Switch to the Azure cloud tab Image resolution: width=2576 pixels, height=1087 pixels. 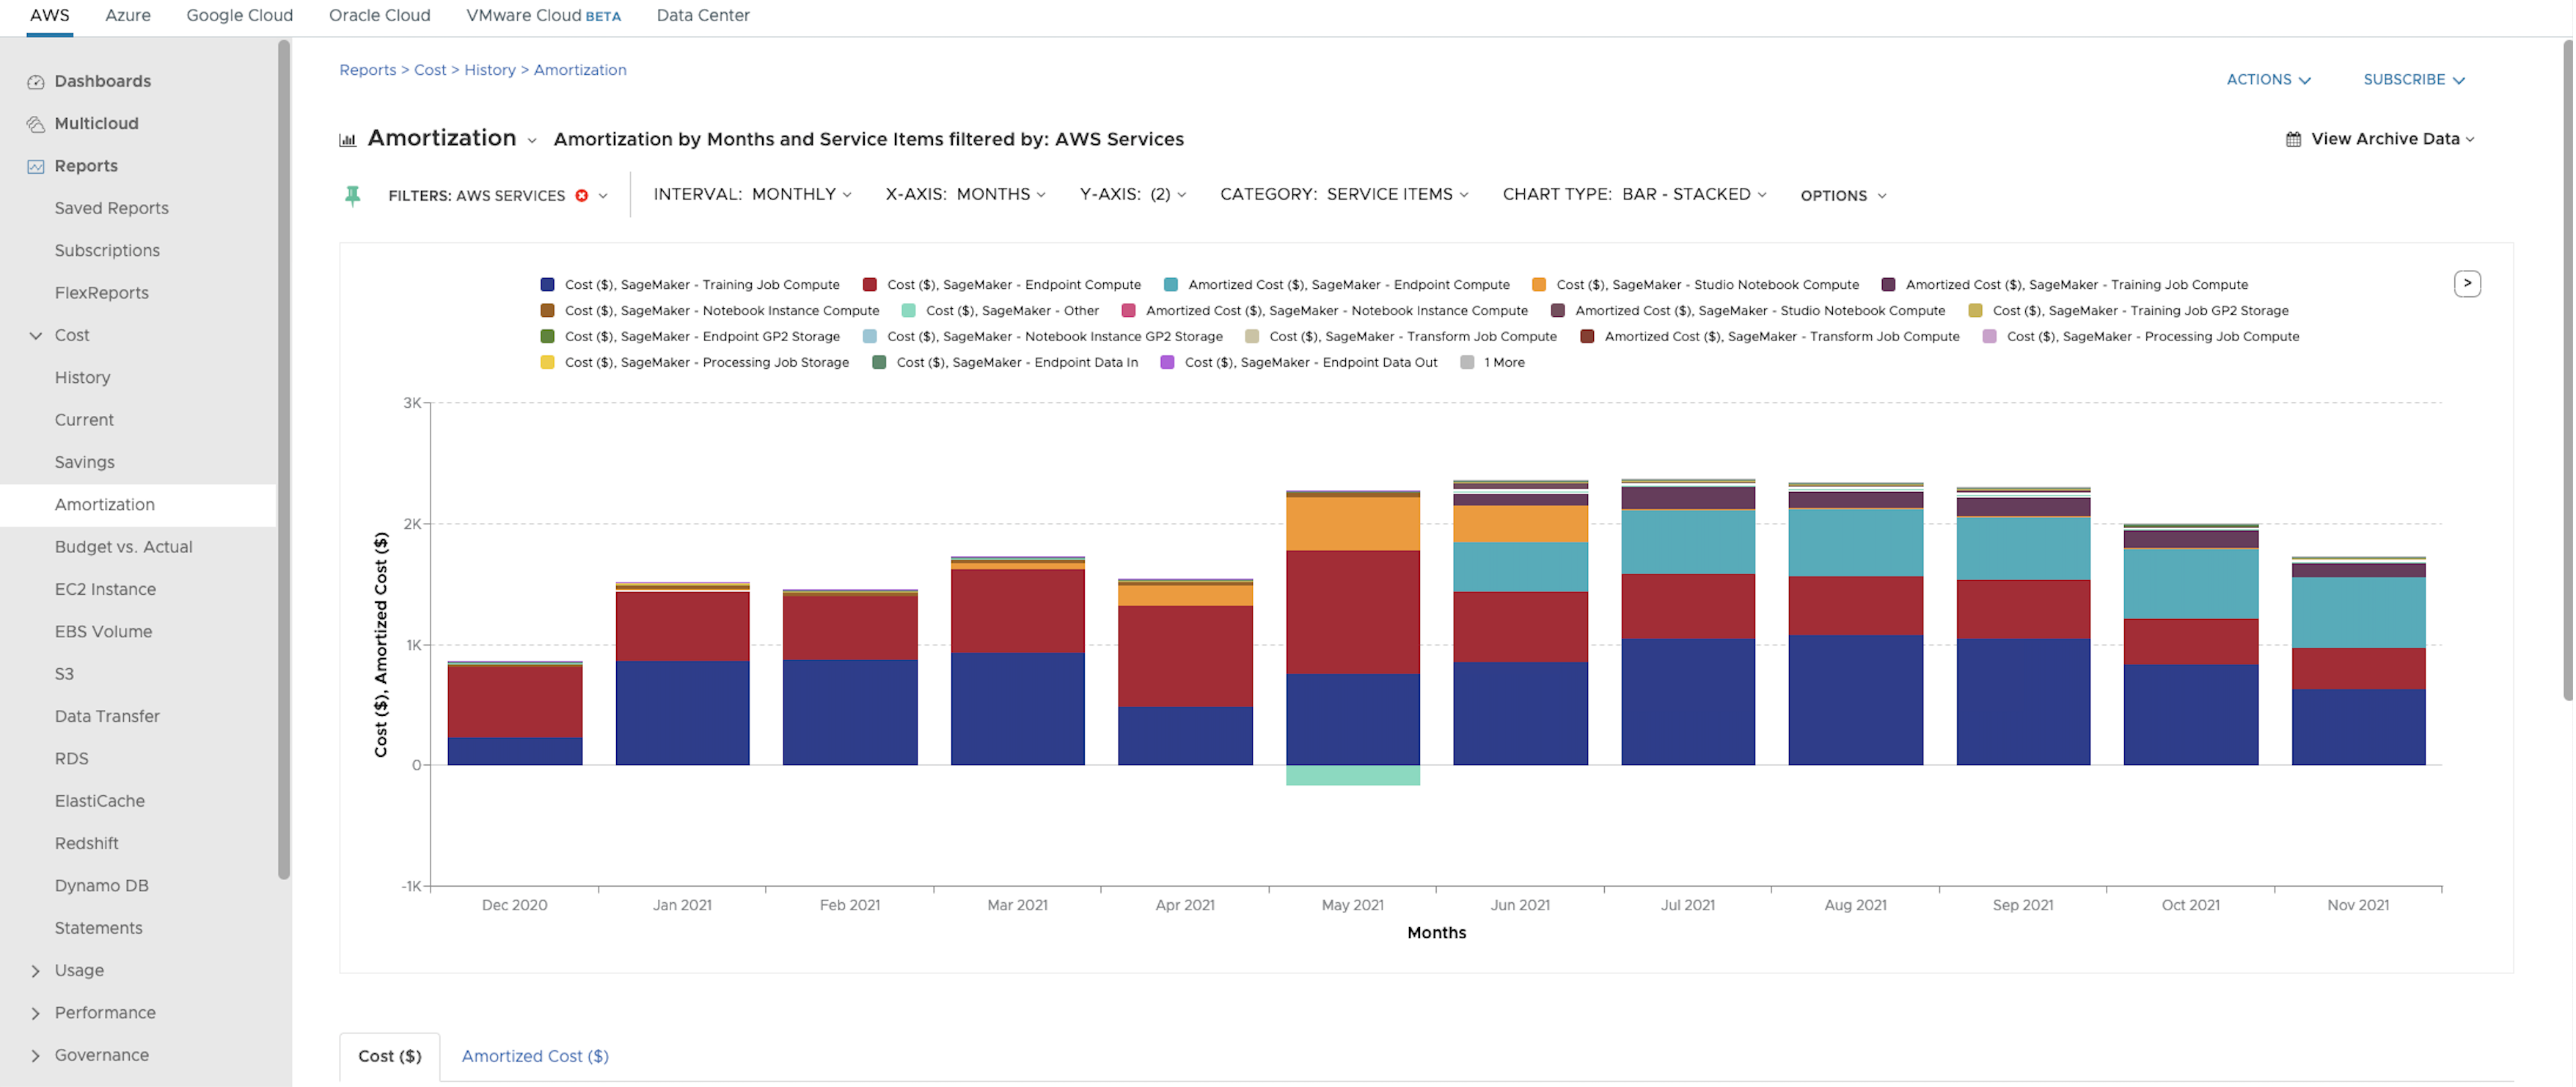click(x=127, y=15)
